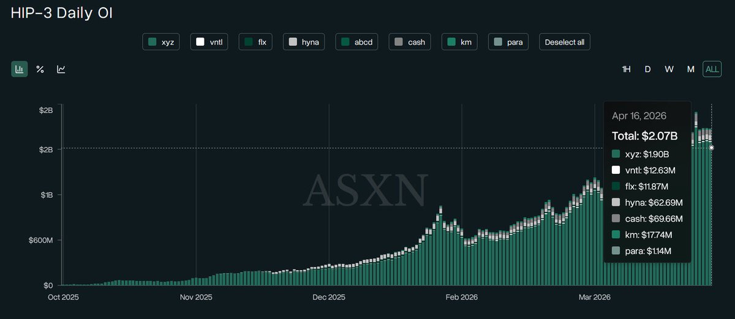Click the Apr 16 data point marker
Image resolution: width=735 pixels, height=319 pixels.
pyautogui.click(x=711, y=148)
